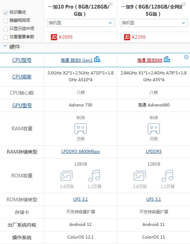This screenshot has width=190, height=244.
Task: Click the 存储卡 row label
Action: pos(22,212)
